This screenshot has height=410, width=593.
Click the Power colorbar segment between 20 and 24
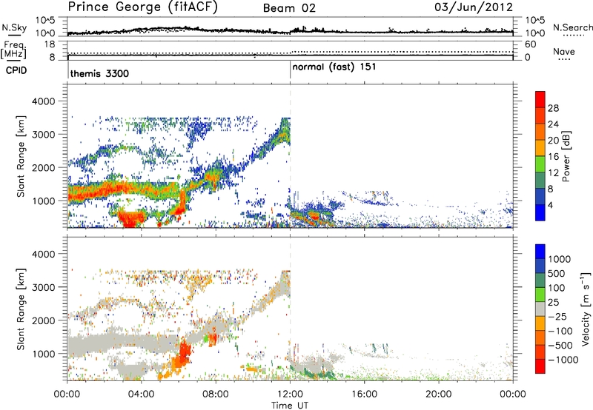pyautogui.click(x=540, y=132)
